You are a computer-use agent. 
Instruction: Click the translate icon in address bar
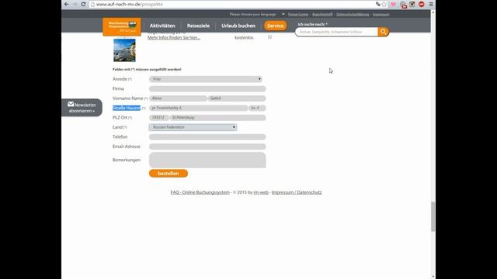coord(378,4)
